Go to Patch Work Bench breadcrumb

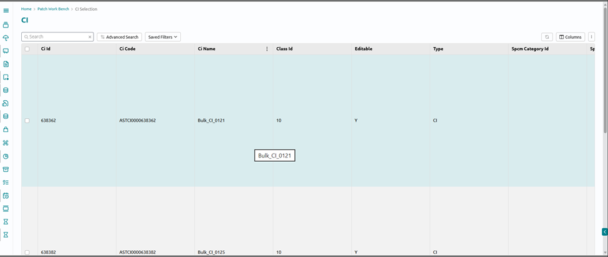point(53,9)
